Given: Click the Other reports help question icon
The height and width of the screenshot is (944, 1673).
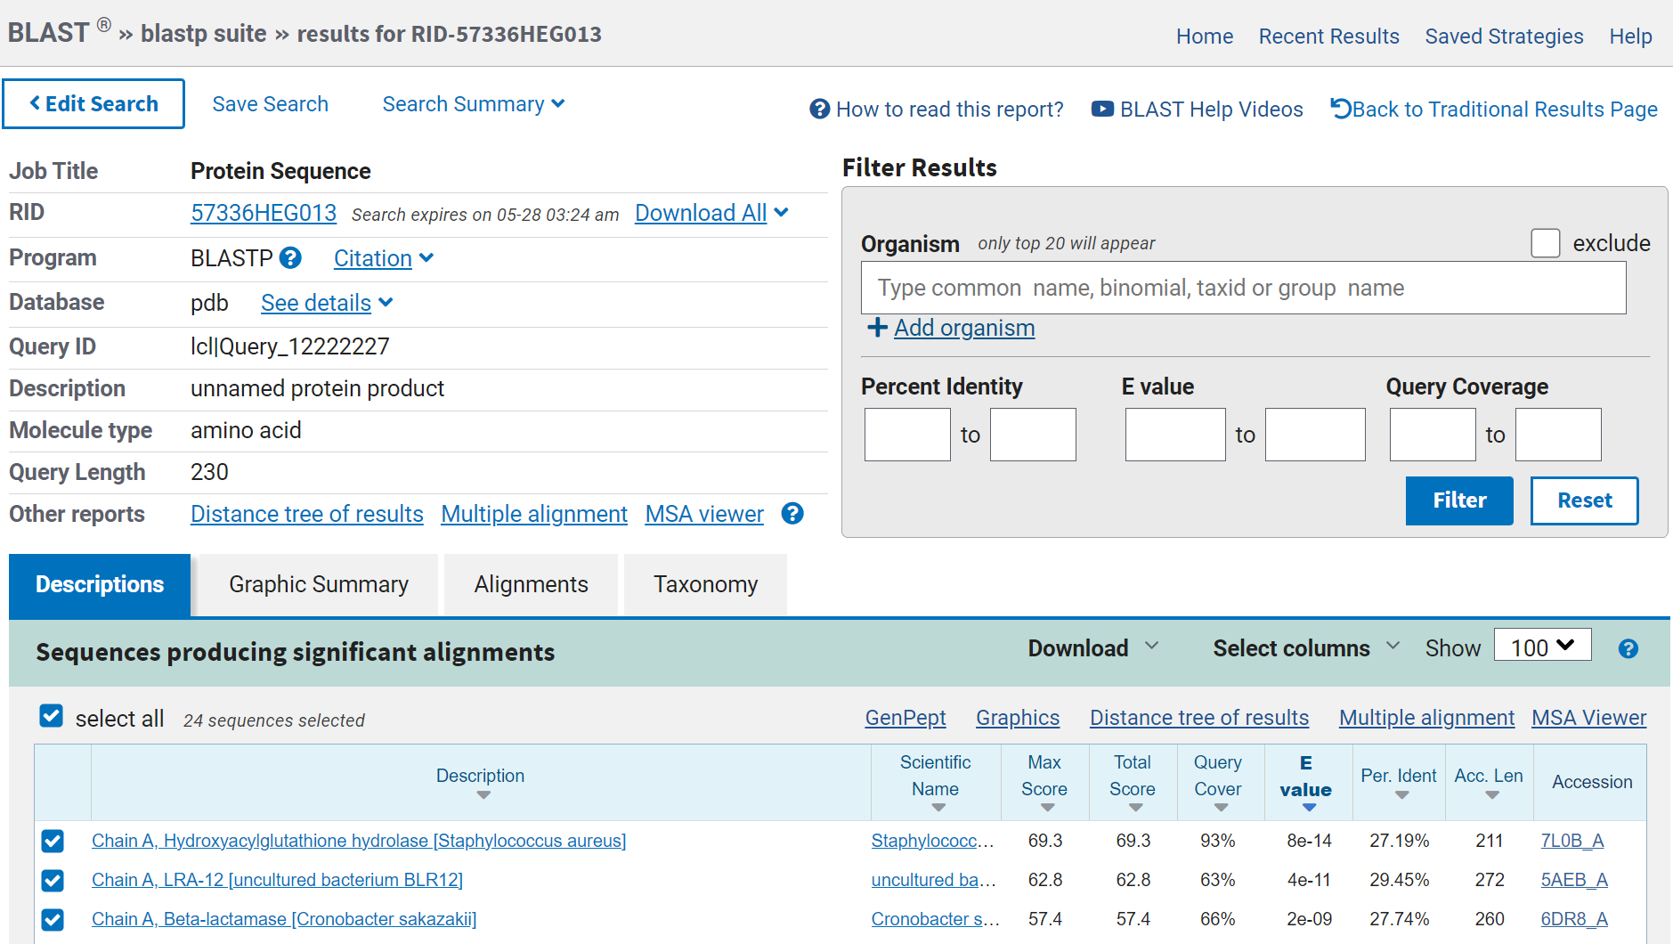Looking at the screenshot, I should [792, 514].
